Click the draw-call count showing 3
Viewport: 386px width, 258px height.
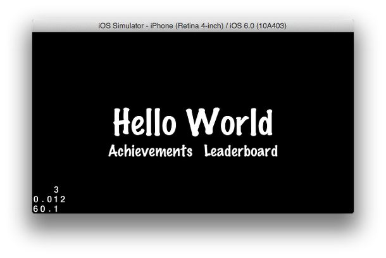pyautogui.click(x=56, y=190)
